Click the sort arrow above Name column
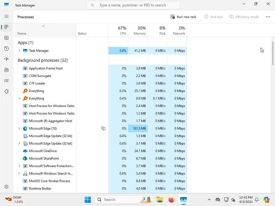This screenshot has width=275, height=206. (43, 26)
